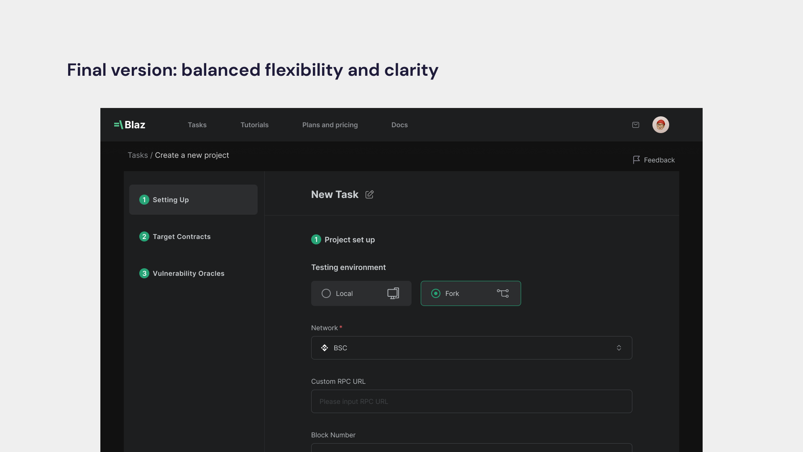Open the Tutorials page
The height and width of the screenshot is (452, 803).
tap(254, 125)
